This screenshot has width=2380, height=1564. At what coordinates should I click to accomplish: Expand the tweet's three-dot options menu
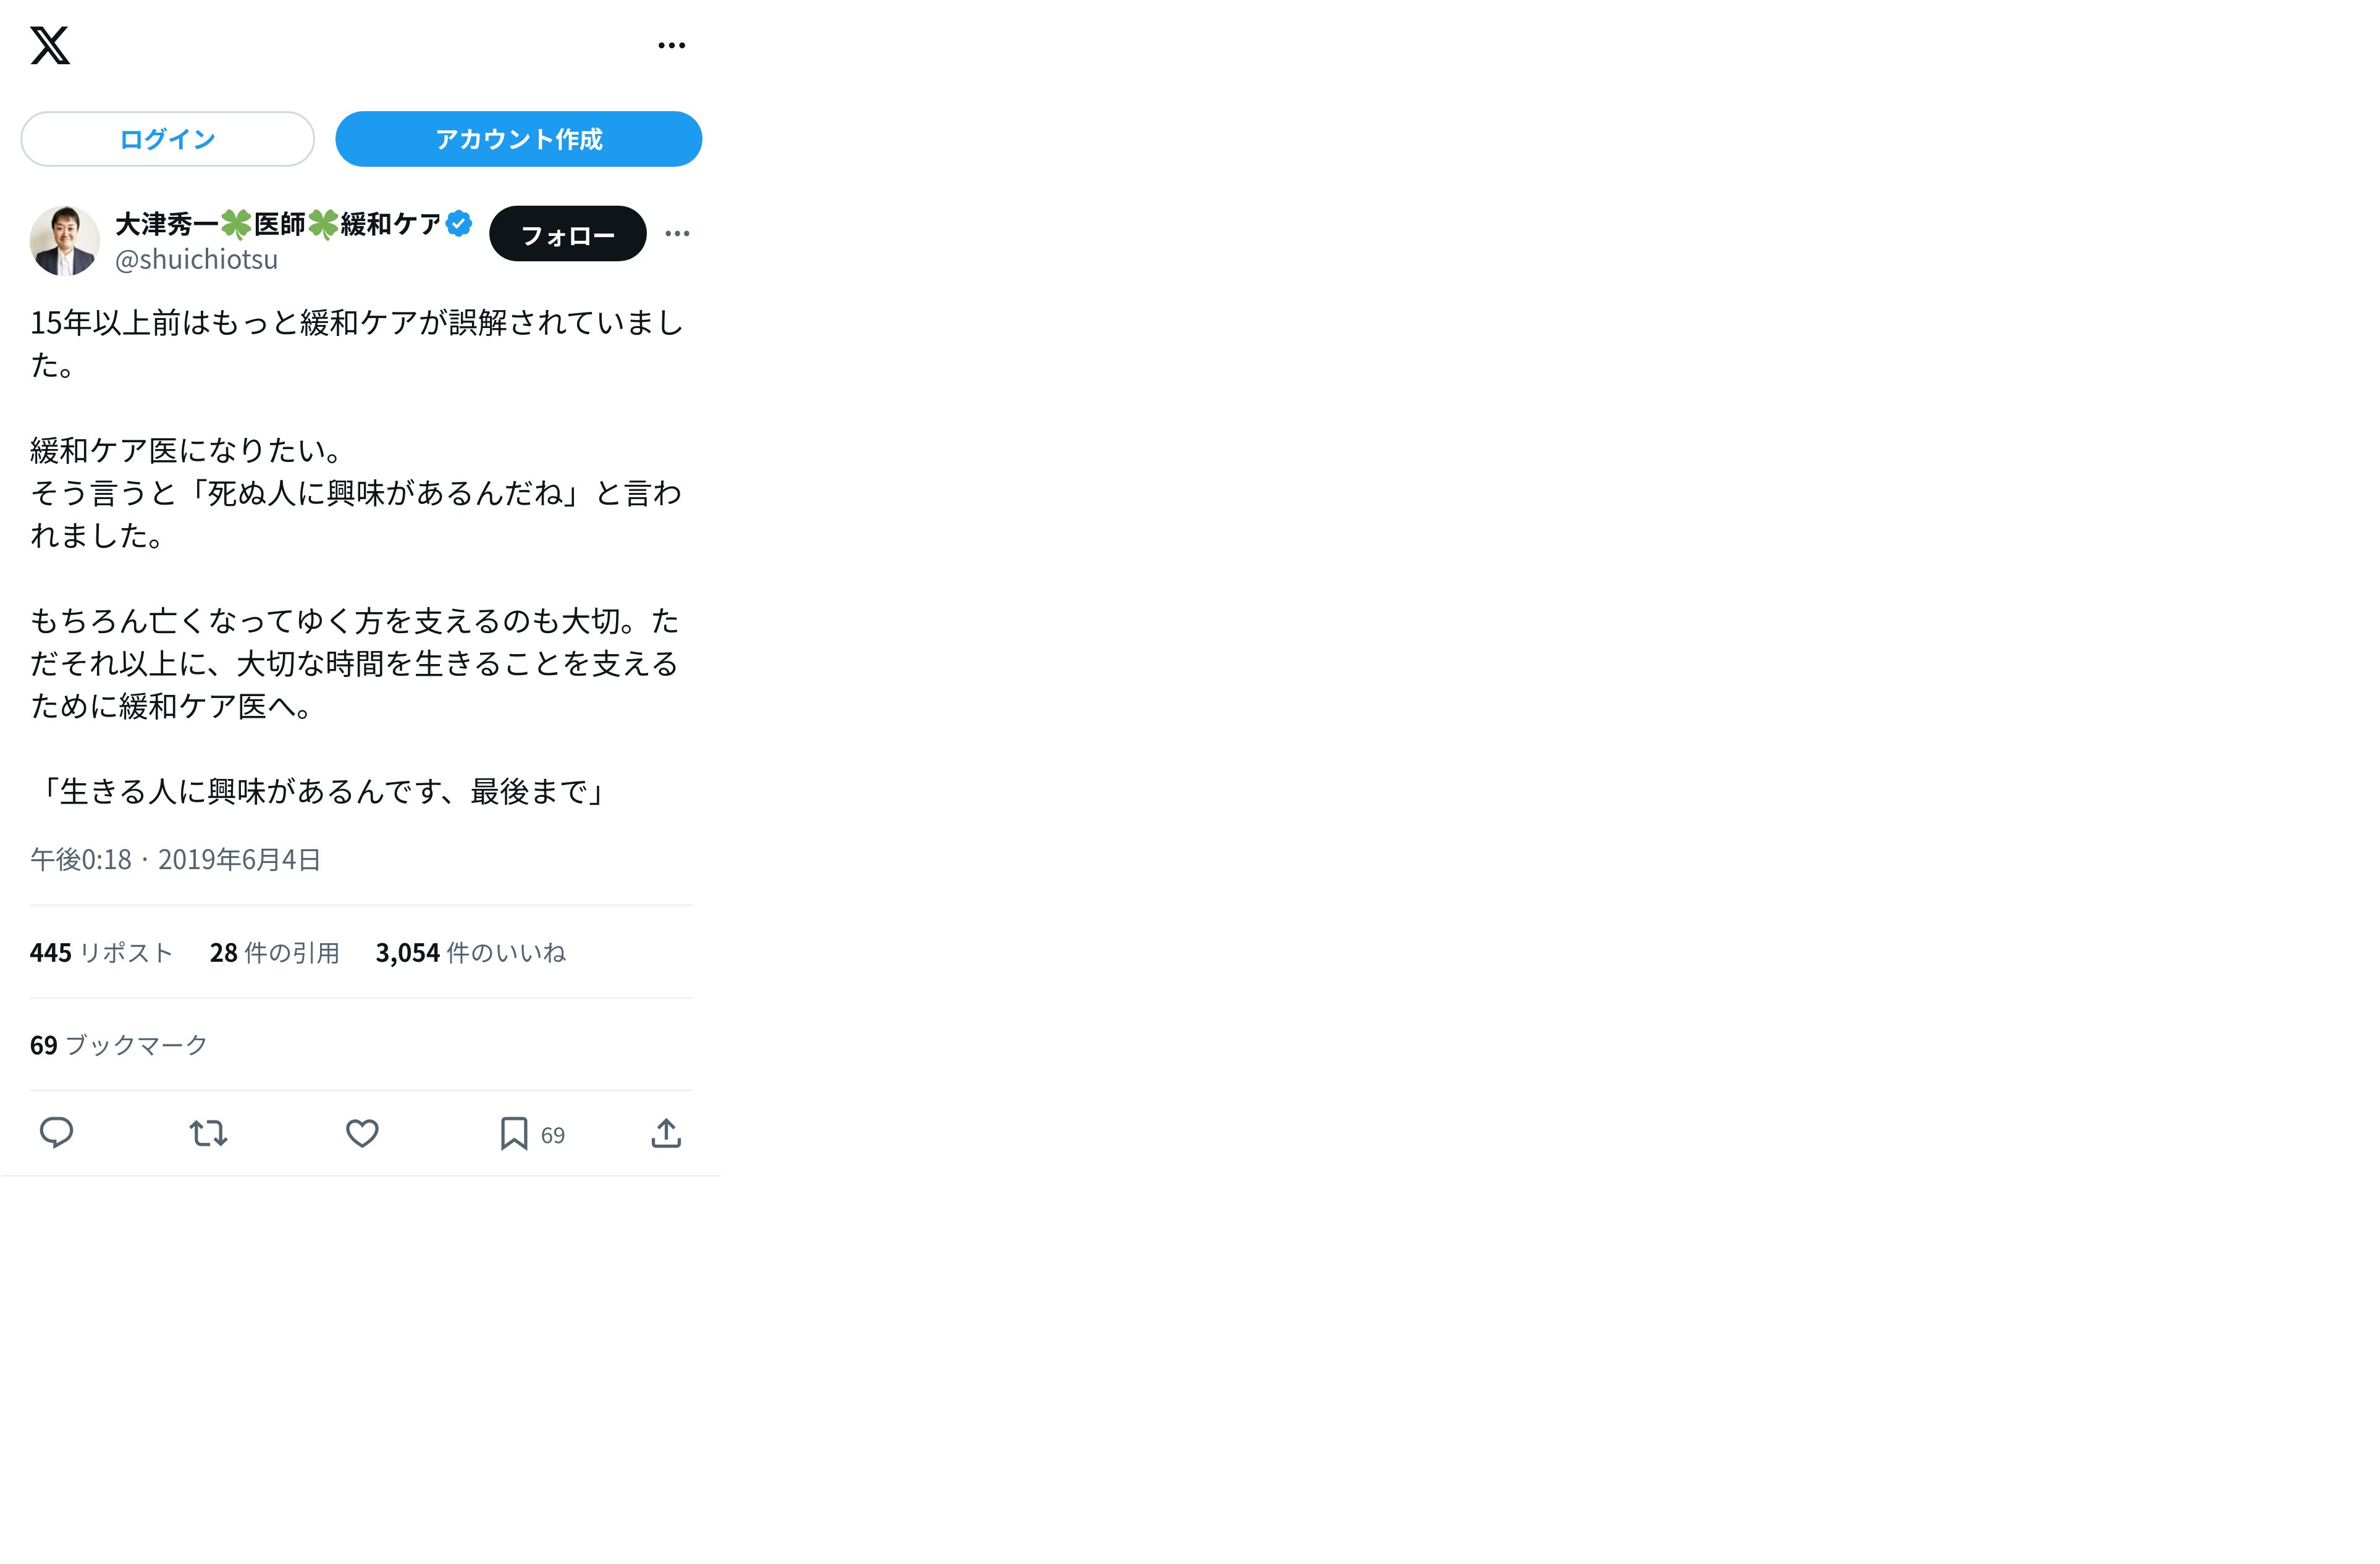[x=677, y=234]
